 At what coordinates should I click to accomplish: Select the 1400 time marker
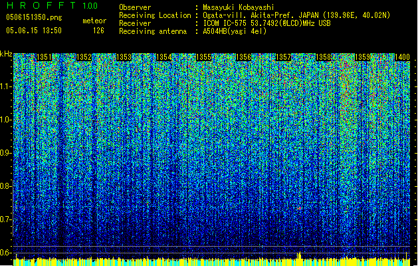click(x=401, y=58)
